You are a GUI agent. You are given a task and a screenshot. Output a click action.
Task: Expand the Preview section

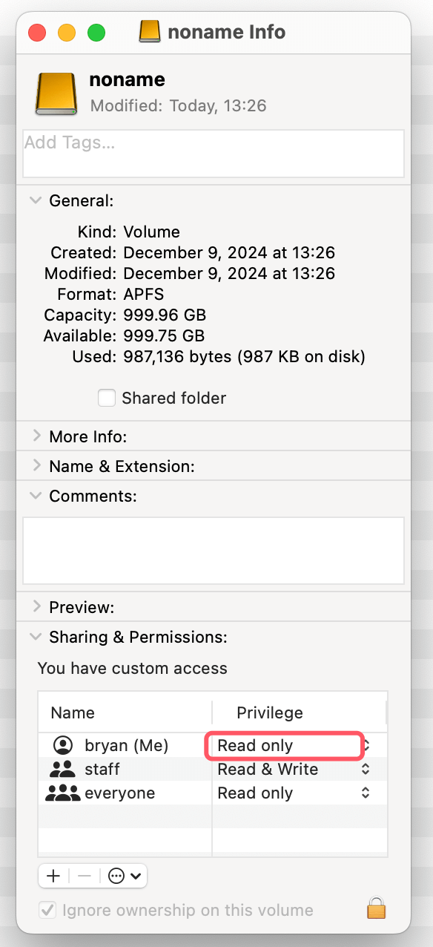pos(35,607)
